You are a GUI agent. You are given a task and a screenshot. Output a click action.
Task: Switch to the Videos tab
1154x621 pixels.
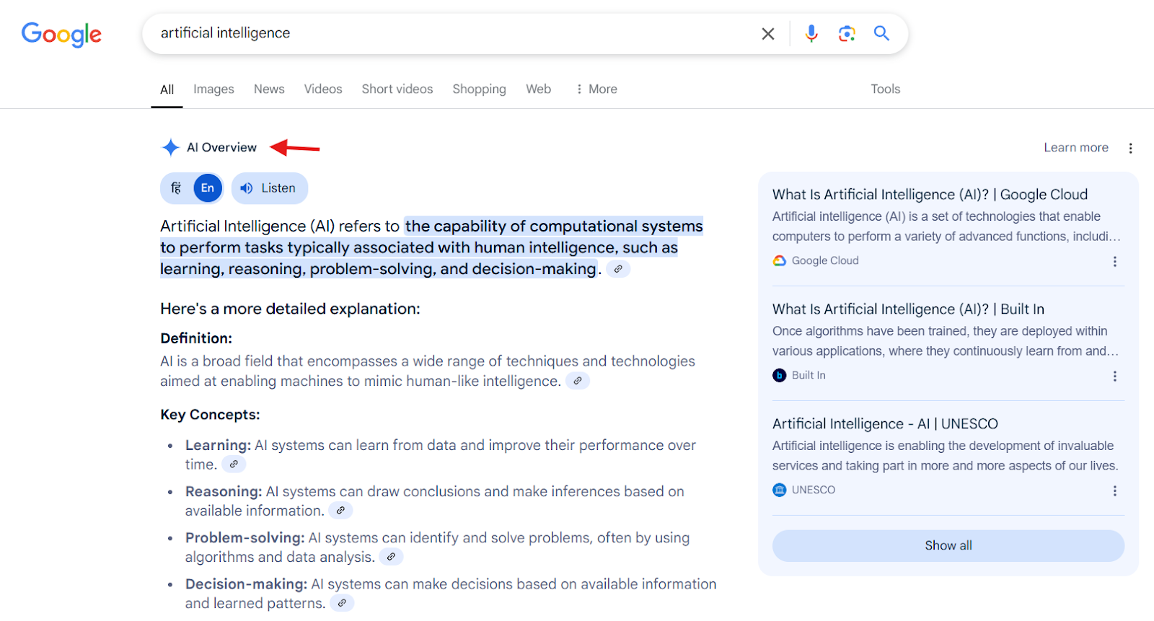pyautogui.click(x=323, y=89)
